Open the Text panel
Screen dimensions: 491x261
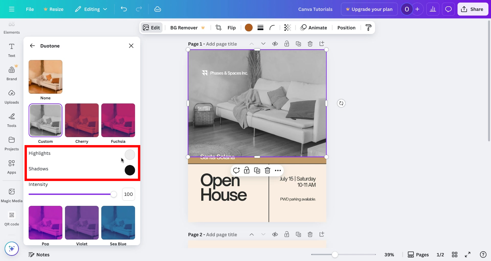tap(12, 50)
